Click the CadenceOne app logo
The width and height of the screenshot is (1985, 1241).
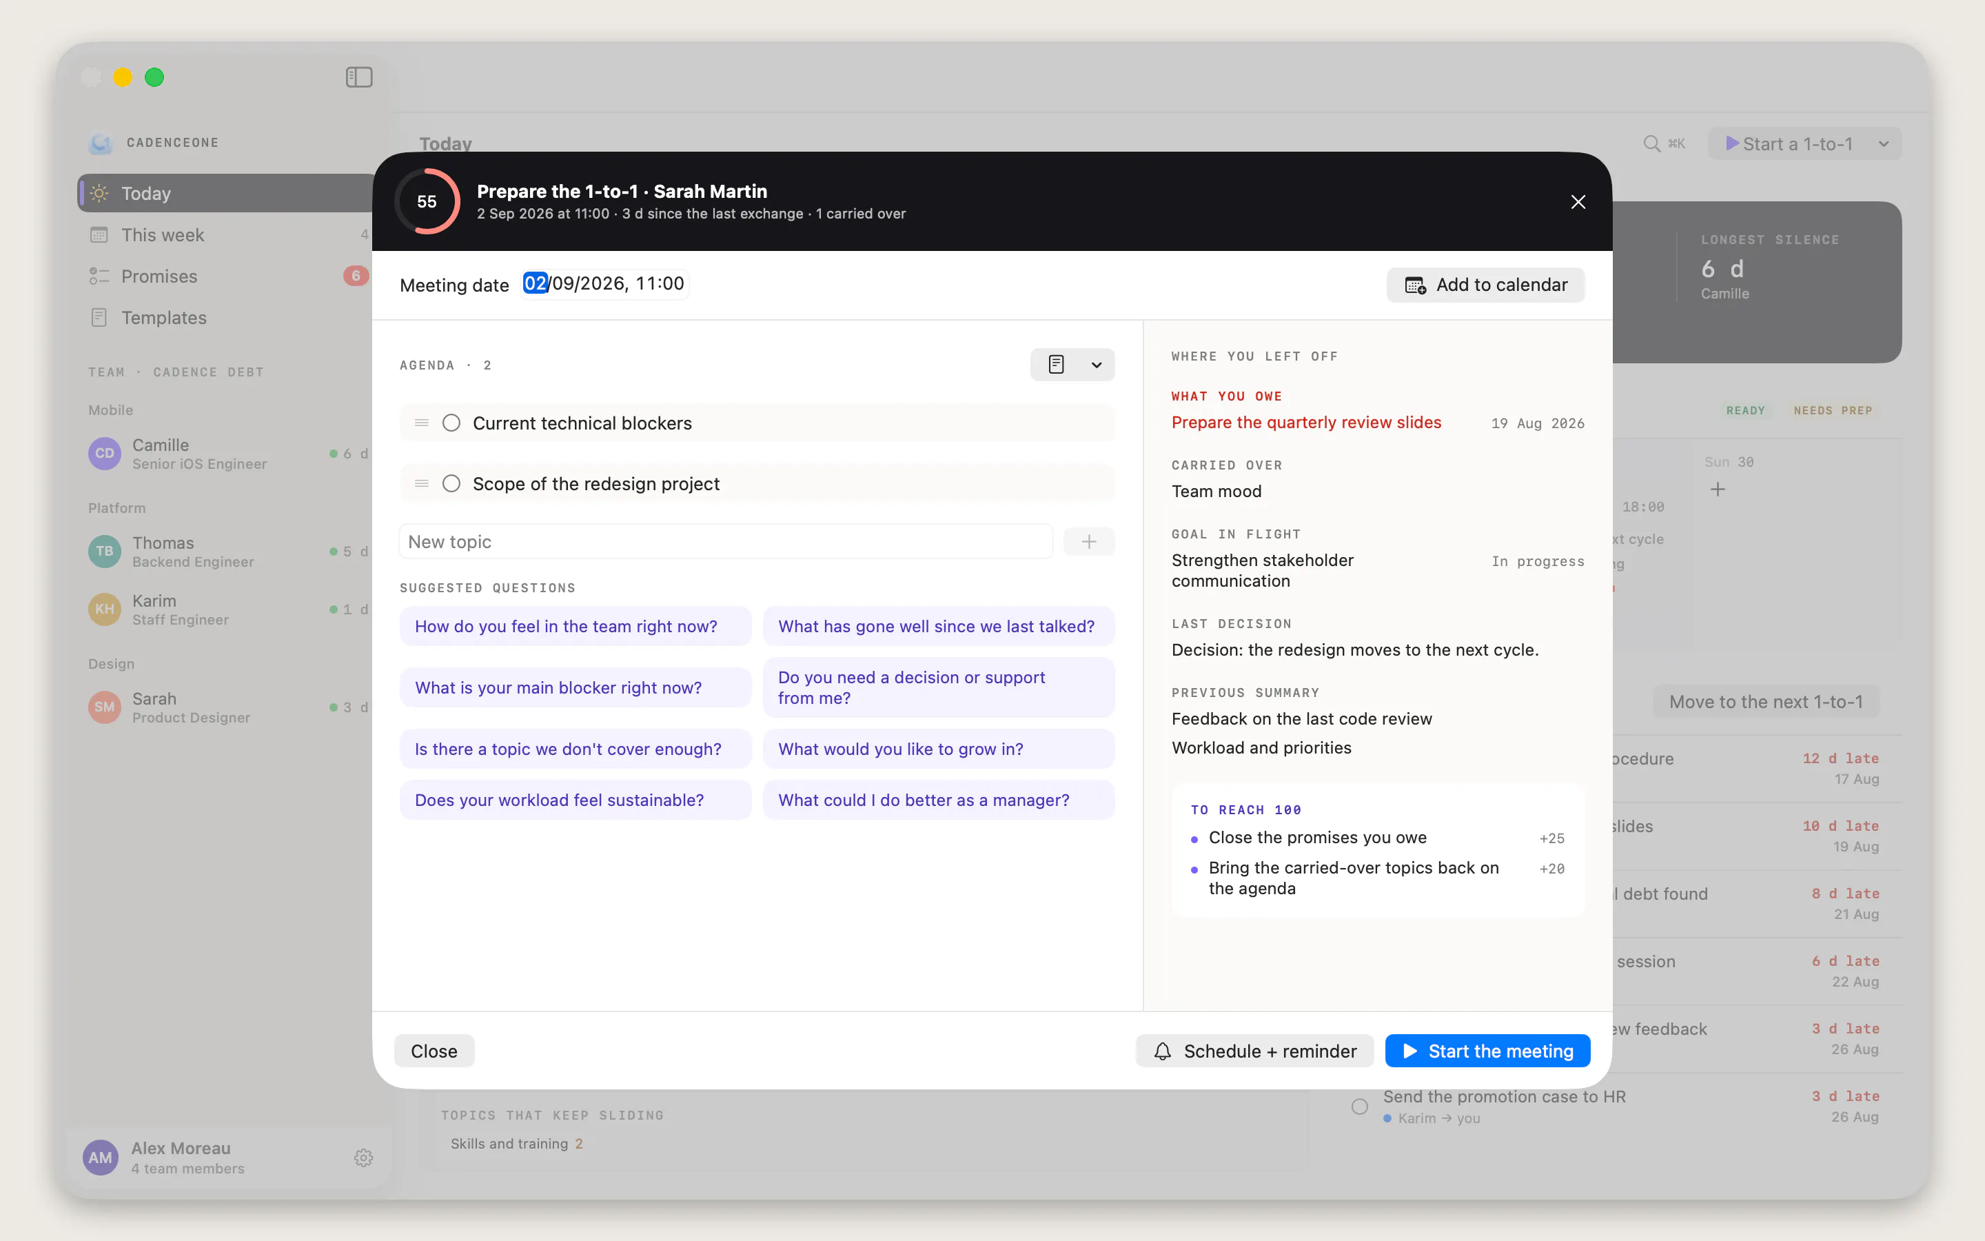click(100, 143)
